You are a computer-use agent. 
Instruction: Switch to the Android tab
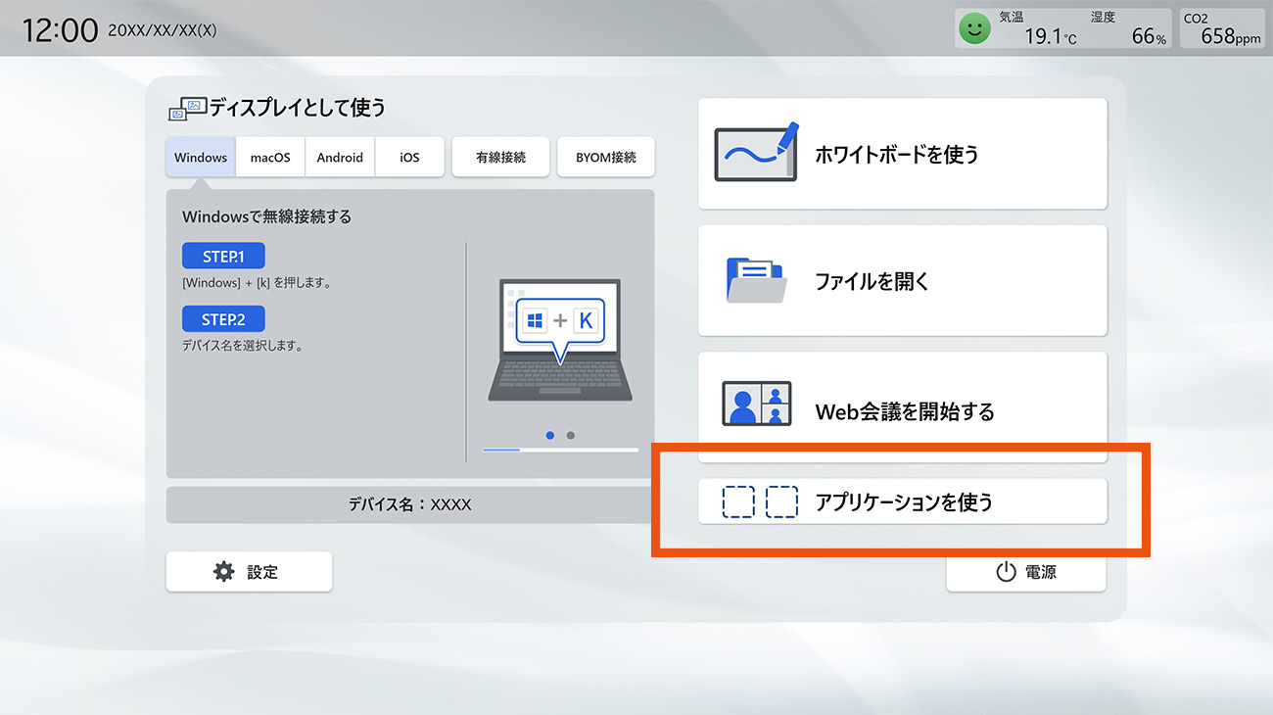coord(340,157)
